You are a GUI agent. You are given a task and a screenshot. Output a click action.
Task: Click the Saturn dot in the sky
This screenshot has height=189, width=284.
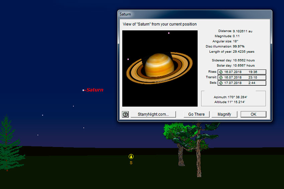84,90
